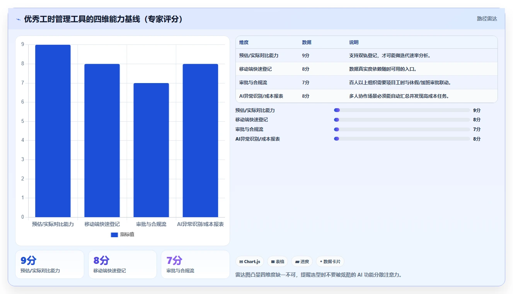Select the 移动端快速登记 table row cell
Screen dimensions: 513x294
pyautogui.click(x=256, y=69)
